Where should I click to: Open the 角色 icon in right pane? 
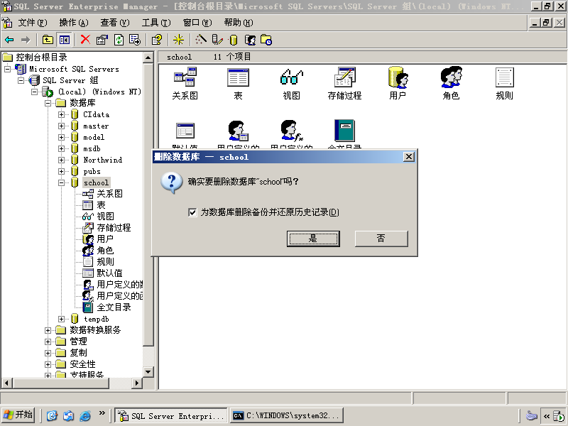451,77
